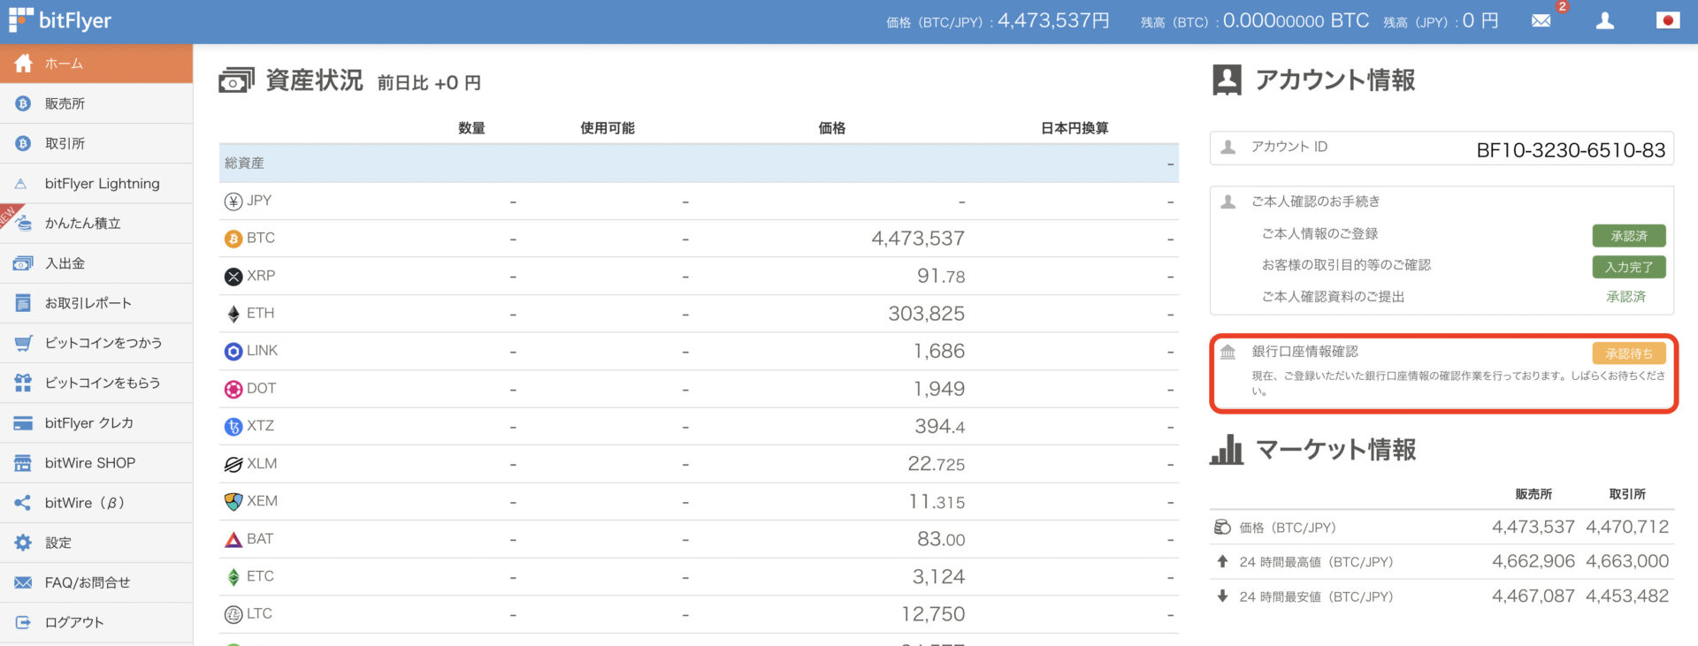Click the 日本円換算 column header
The width and height of the screenshot is (1698, 646).
[x=1075, y=128]
